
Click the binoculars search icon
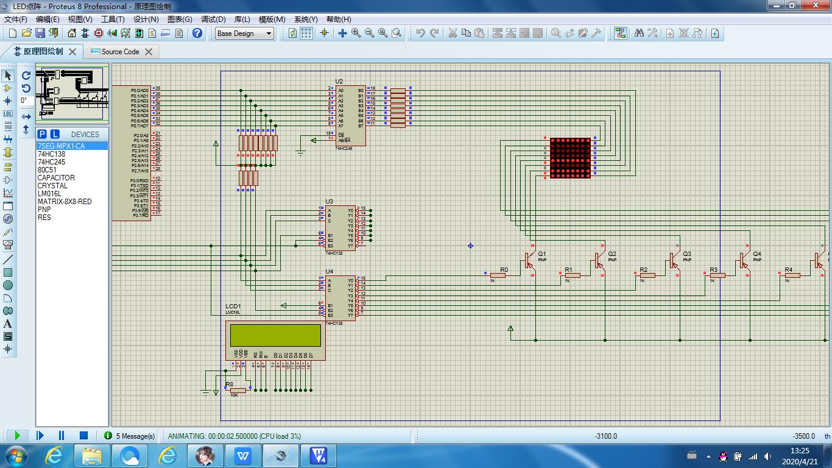tap(639, 33)
